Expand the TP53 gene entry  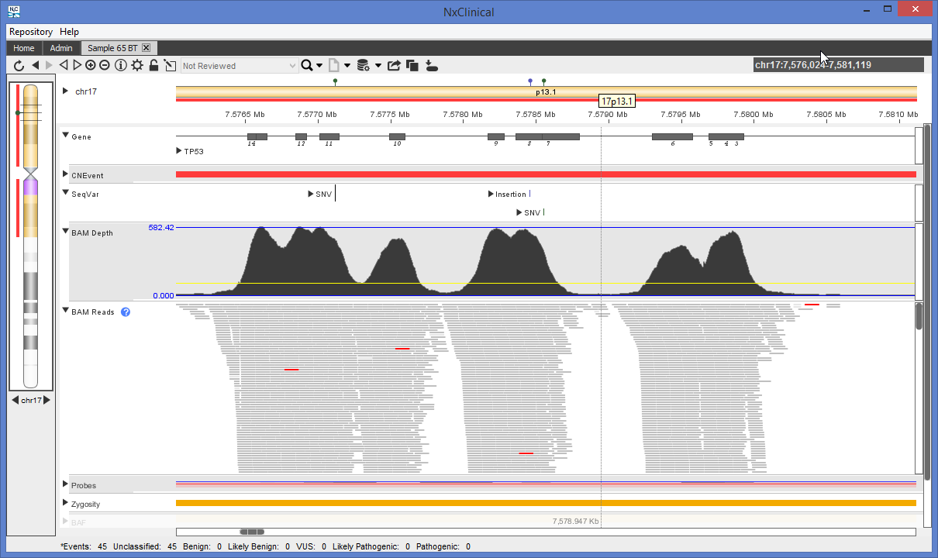pyautogui.click(x=180, y=151)
